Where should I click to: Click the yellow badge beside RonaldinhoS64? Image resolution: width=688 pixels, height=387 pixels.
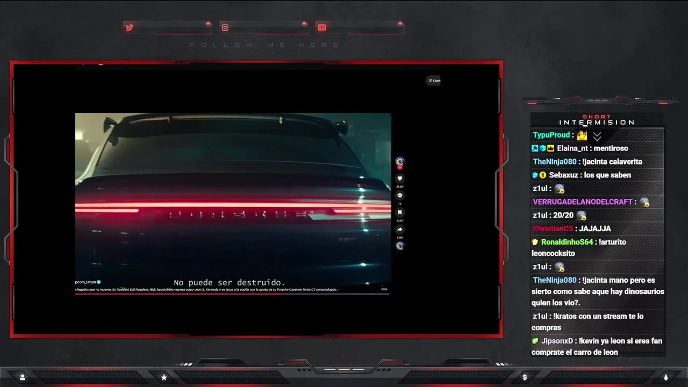click(535, 242)
